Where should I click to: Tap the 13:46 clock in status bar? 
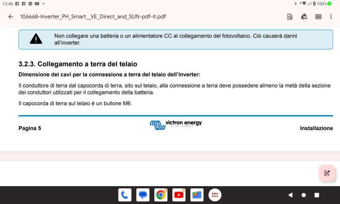click(8, 4)
